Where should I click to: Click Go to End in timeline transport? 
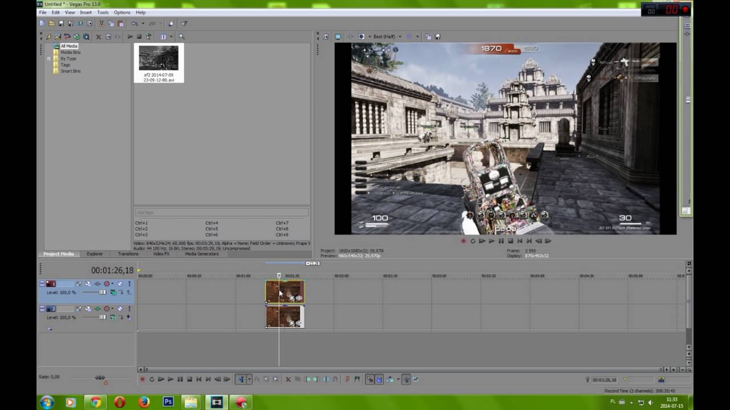208,379
